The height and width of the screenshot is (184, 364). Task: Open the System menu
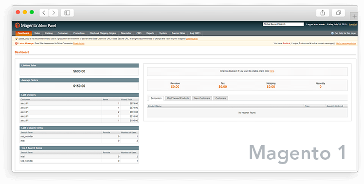coord(163,33)
